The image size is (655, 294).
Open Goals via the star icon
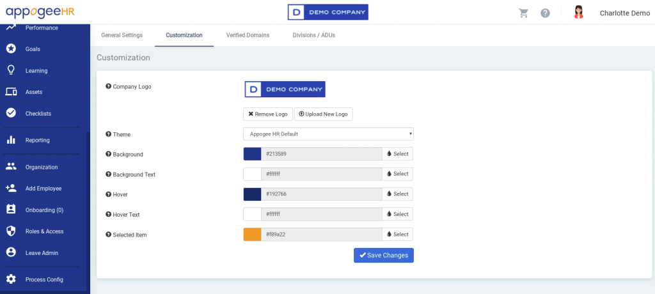tap(11, 49)
